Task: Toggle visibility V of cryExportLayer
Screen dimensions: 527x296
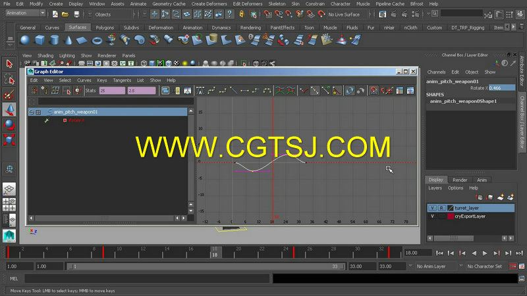Action: pos(432,216)
